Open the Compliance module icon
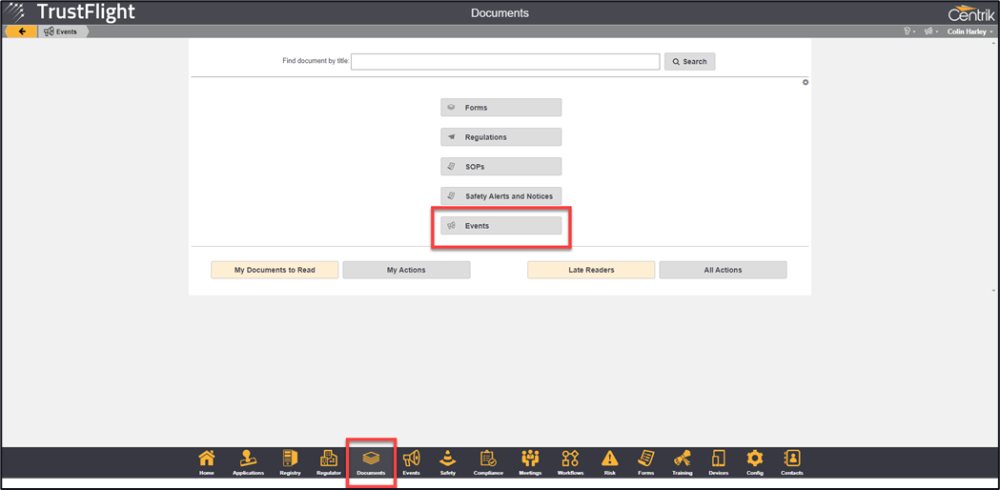 (x=488, y=462)
